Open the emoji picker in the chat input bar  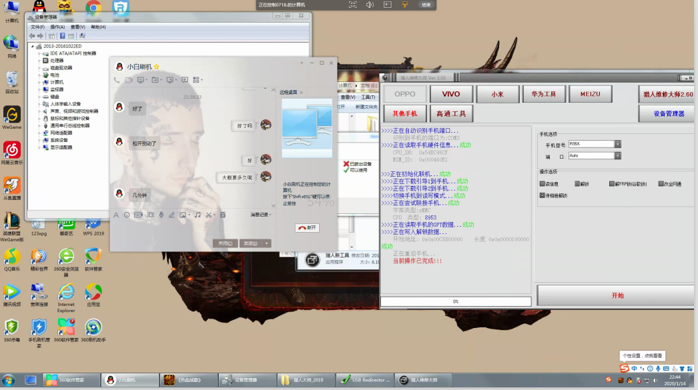click(x=127, y=215)
